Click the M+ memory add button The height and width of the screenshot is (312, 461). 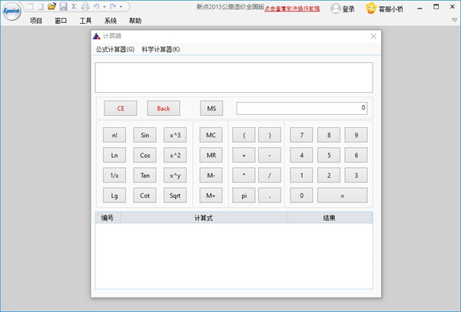click(x=211, y=195)
